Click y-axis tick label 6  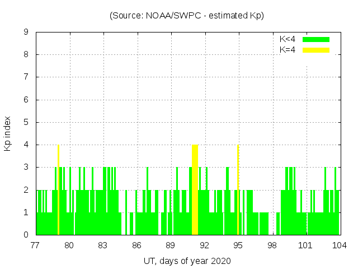[26, 100]
